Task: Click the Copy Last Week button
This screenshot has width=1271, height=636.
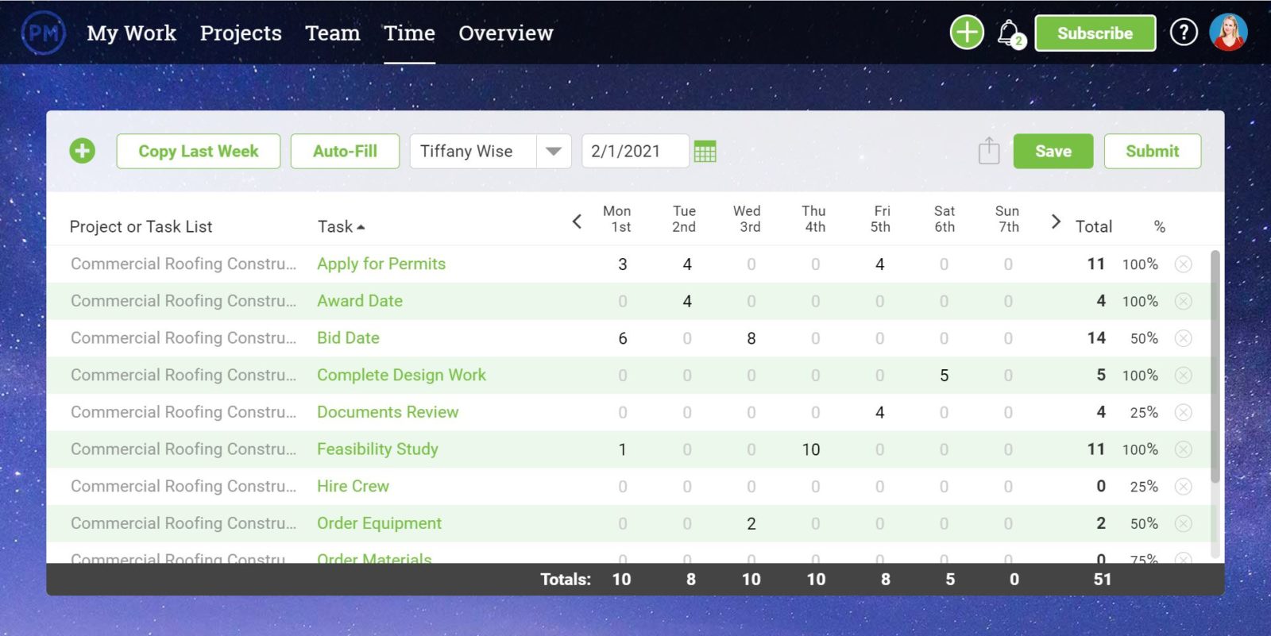Action: 199,151
